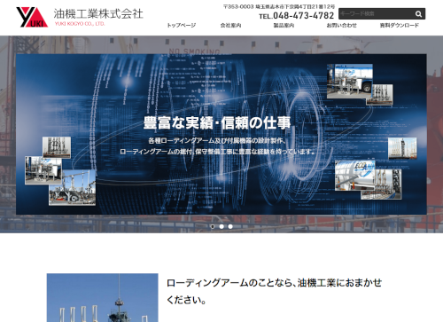
Task: Click the tanker truck thumbnail at banner top right
Action: [x=350, y=82]
